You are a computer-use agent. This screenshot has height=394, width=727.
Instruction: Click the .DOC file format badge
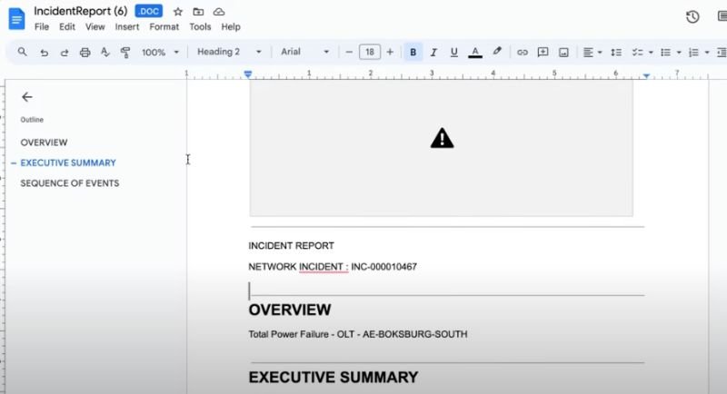148,11
